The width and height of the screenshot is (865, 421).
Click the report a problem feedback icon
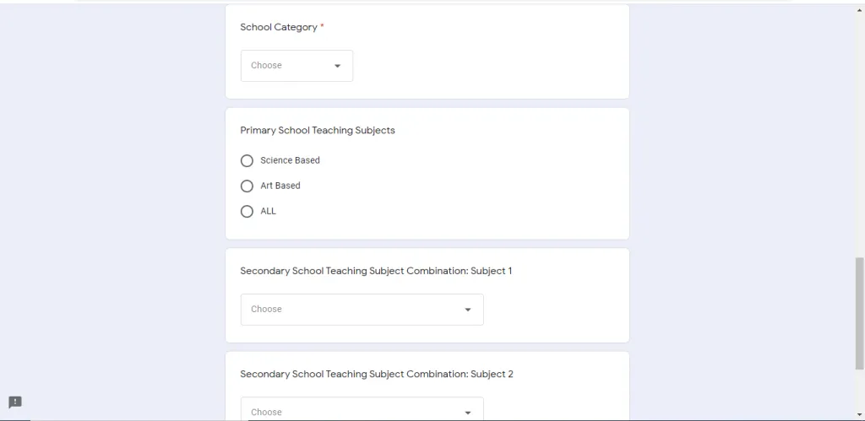(15, 402)
